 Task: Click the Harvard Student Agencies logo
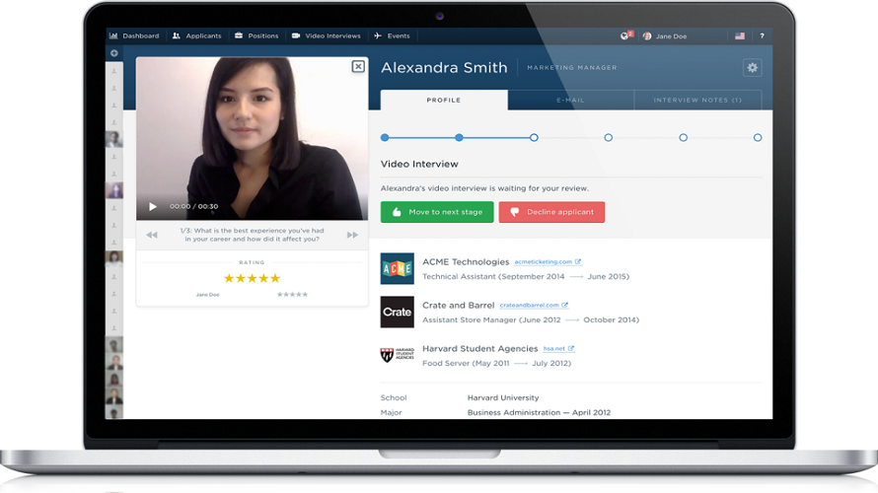click(x=397, y=355)
